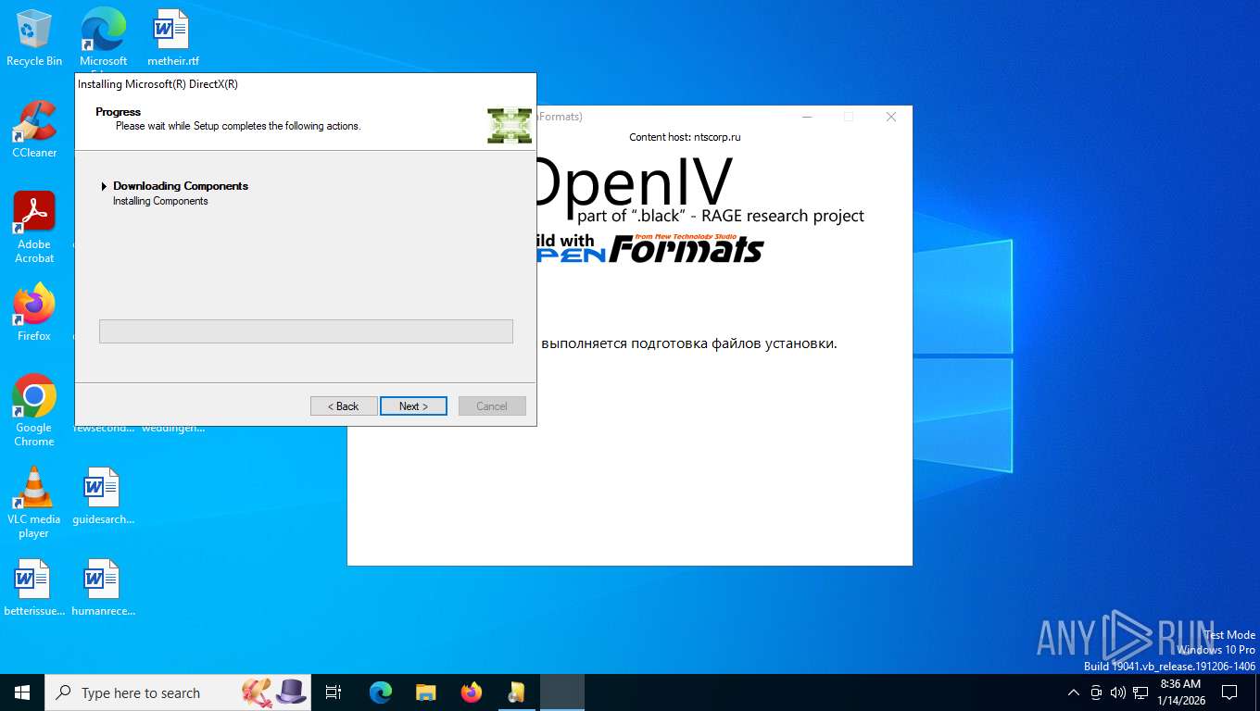The image size is (1260, 711).
Task: Select the metheir.rtf document icon
Action: coord(173,38)
